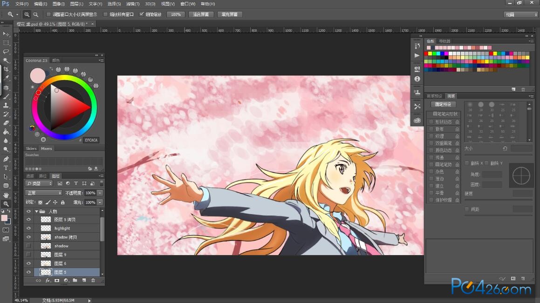Open the Layers panel flyout menu
Viewport: 540px width, 303px height.
tap(101, 176)
